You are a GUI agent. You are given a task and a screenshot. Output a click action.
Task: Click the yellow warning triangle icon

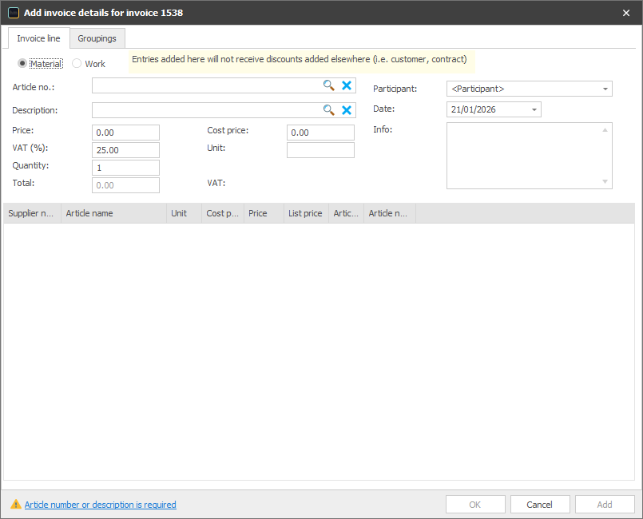(16, 505)
